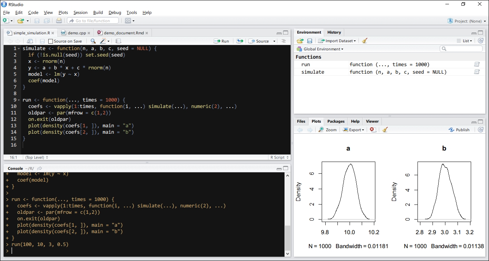
Task: Open the New File dropdown arrow
Action: 11,21
